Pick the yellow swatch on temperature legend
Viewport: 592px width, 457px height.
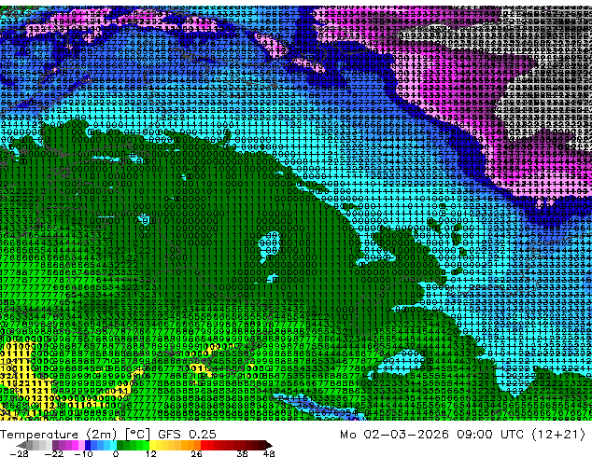coord(152,445)
